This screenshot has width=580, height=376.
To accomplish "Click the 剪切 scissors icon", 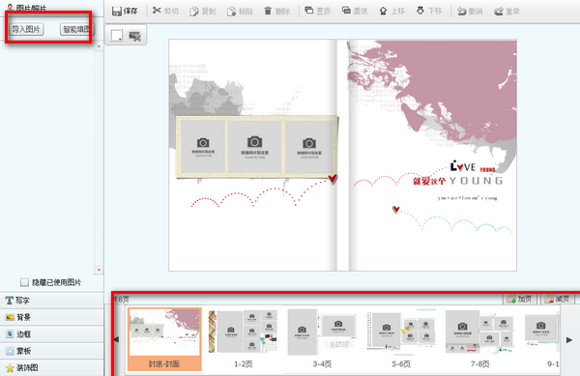I will point(157,11).
